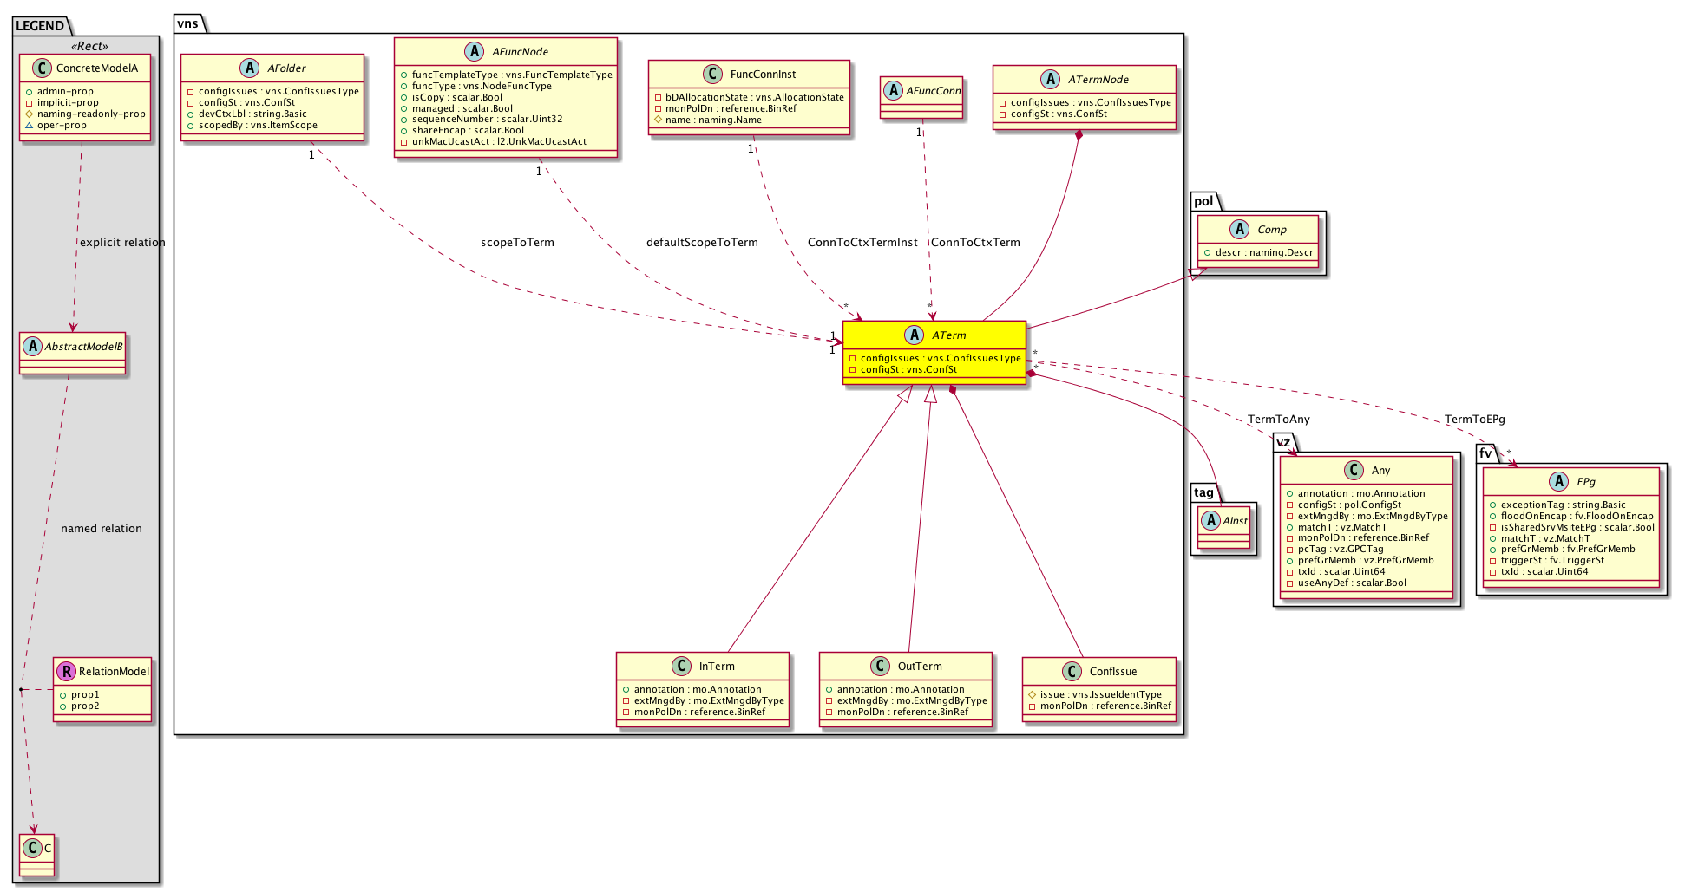This screenshot has height=892, width=1685.
Task: Click the class icon of FuncConnInst
Action: point(712,74)
